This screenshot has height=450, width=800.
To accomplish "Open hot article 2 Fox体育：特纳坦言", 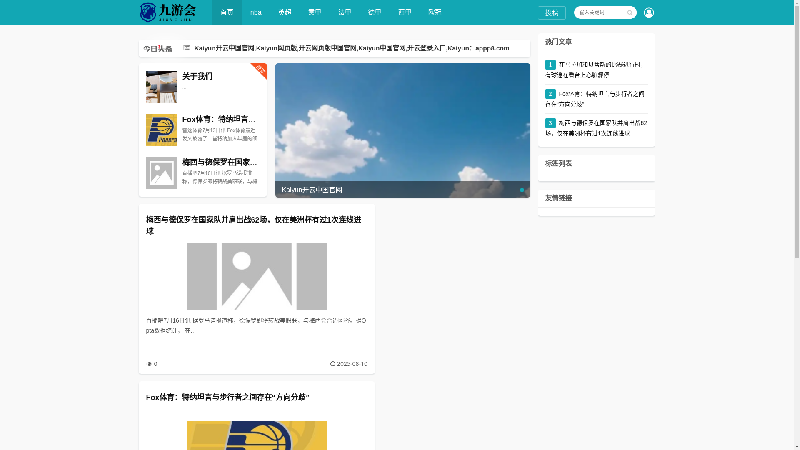I will coord(595,99).
